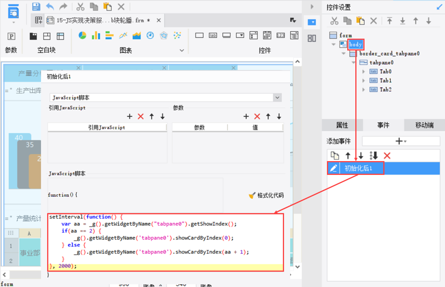Screen dimensions: 445x287
Task: Click the undo arrow icon
Action: click(x=50, y=6)
